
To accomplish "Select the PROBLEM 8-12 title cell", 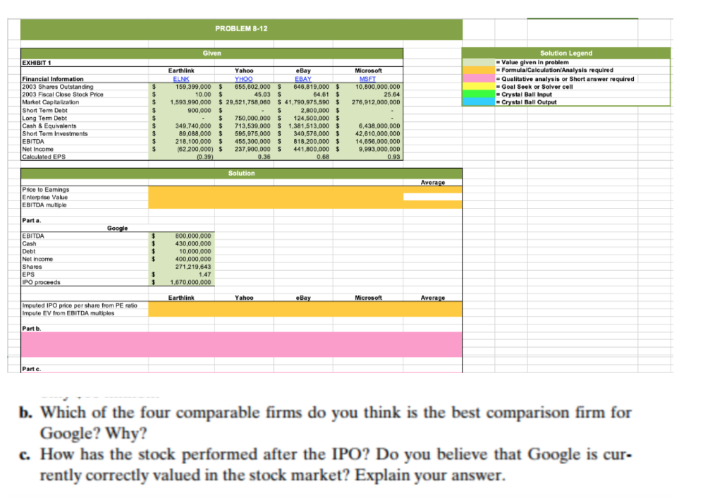I will (241, 29).
